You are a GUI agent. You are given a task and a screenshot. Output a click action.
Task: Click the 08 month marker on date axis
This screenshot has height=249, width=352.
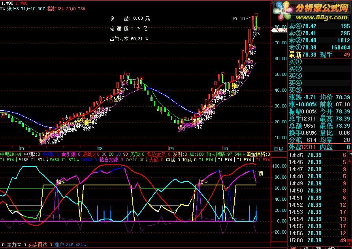tap(100, 149)
